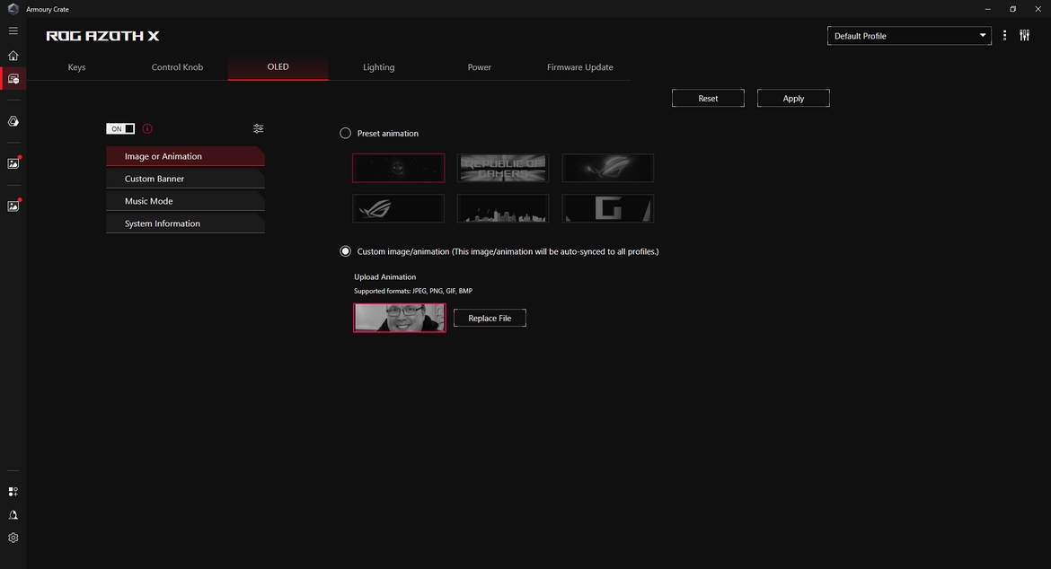Open the hamburger menu in the sidebar
This screenshot has width=1051, height=569.
click(13, 31)
